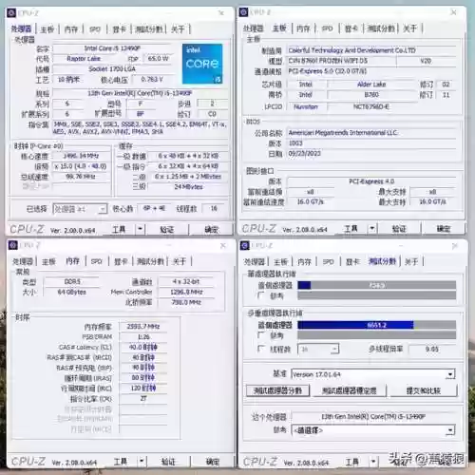
Task: Click the multi-thread reference bar below the score
Action: coord(377,335)
